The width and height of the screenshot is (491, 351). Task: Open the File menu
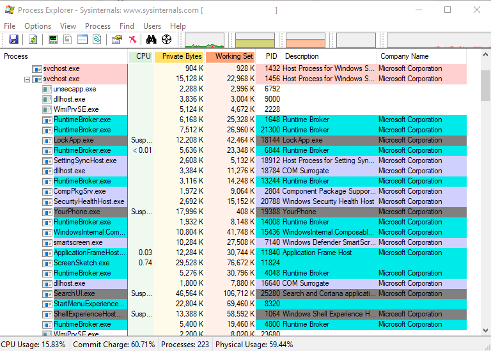(10, 26)
